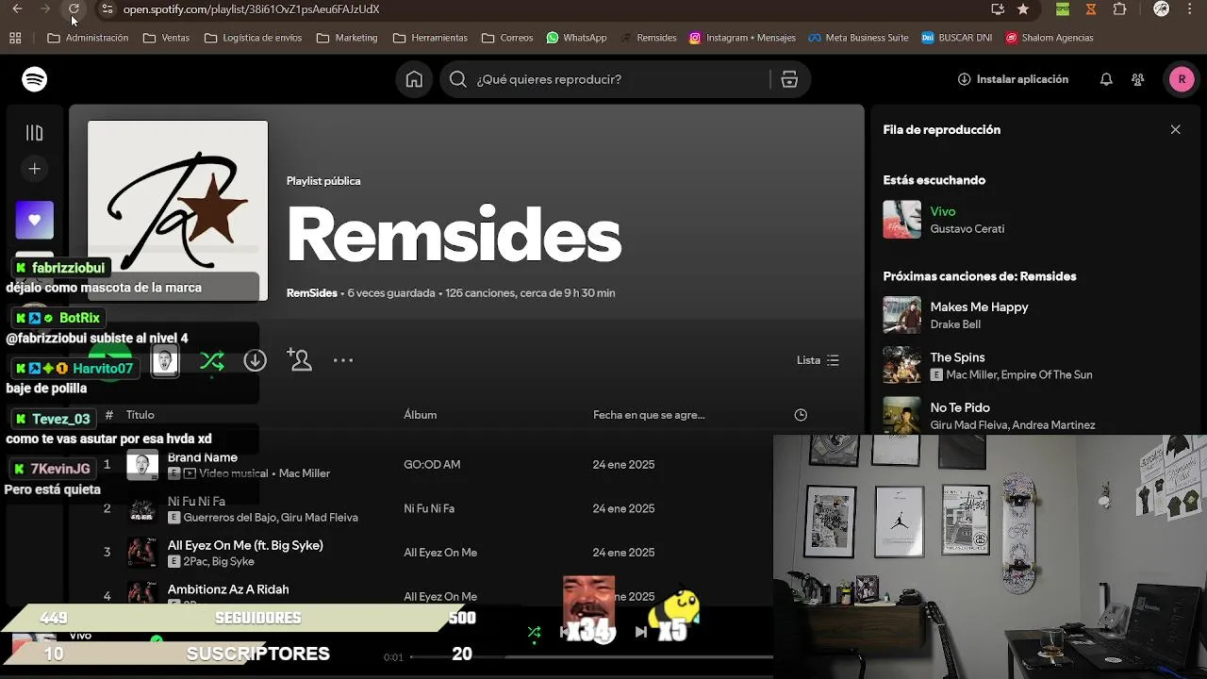
Task: Click the duration clock column header
Action: pos(801,415)
